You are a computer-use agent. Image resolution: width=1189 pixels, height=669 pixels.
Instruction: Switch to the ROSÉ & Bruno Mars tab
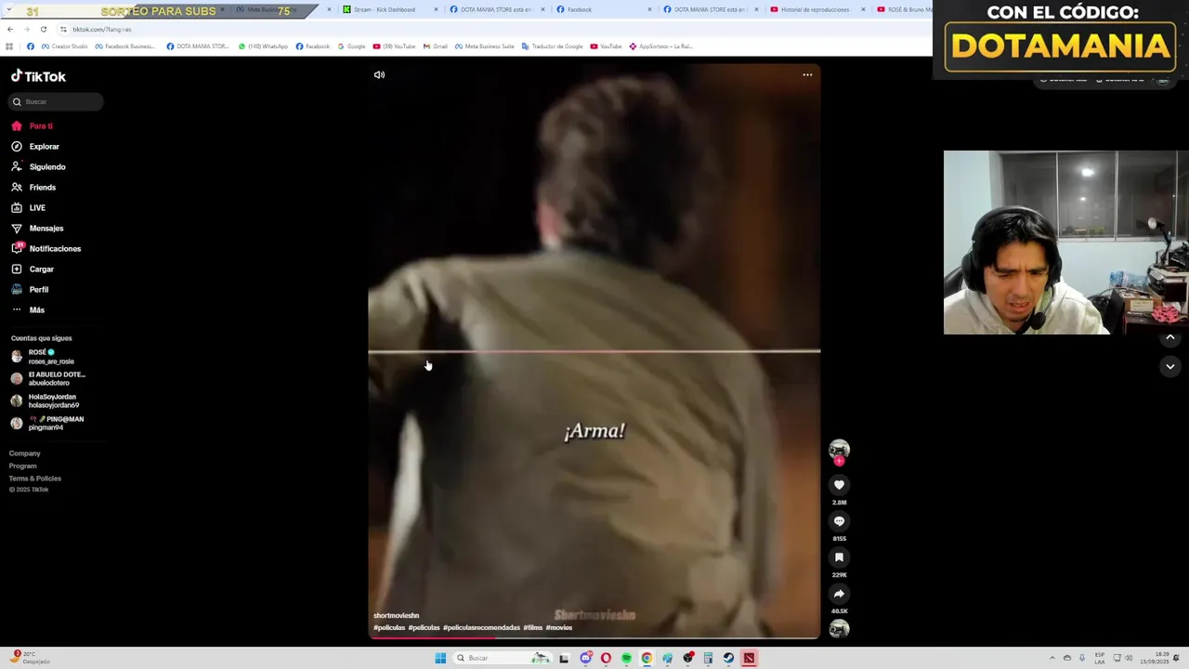[x=903, y=9]
